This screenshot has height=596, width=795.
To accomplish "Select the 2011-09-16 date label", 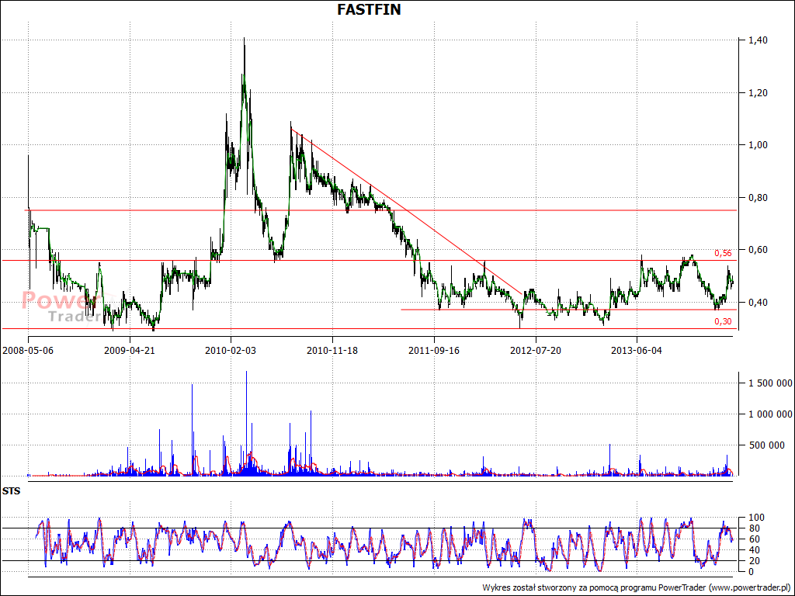I will (x=434, y=350).
